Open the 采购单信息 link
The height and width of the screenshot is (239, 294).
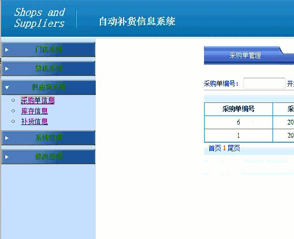click(38, 100)
